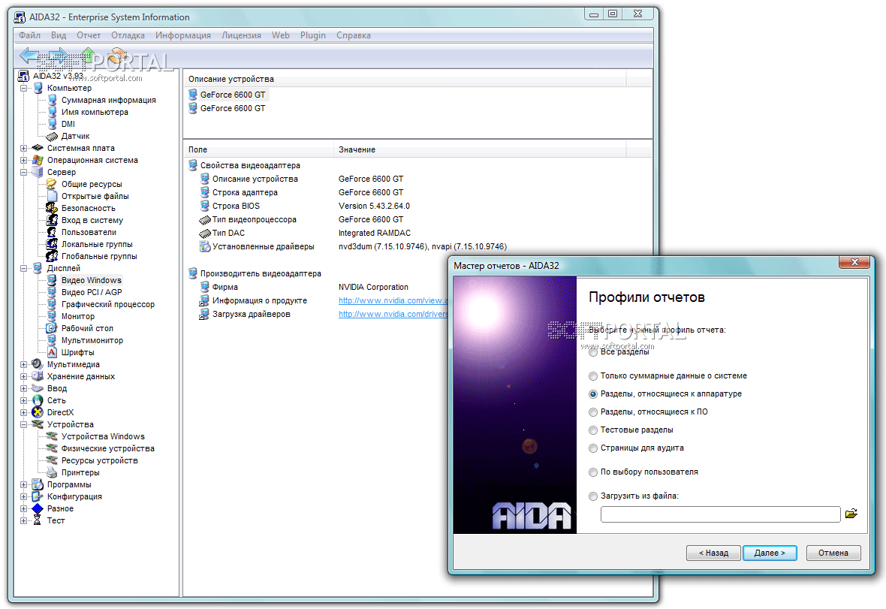Select the Монитор tree item

coord(78,316)
